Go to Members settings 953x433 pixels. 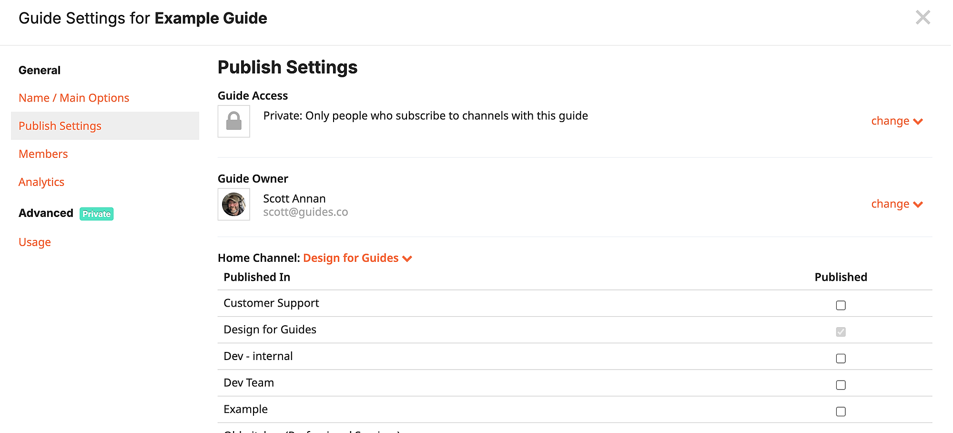(x=43, y=154)
